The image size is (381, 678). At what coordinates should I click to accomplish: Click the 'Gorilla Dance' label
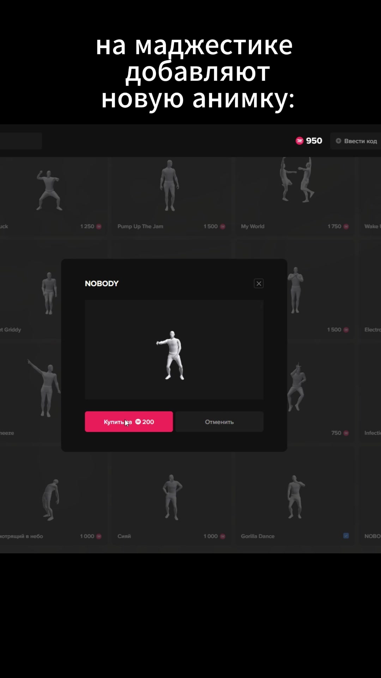coord(258,536)
